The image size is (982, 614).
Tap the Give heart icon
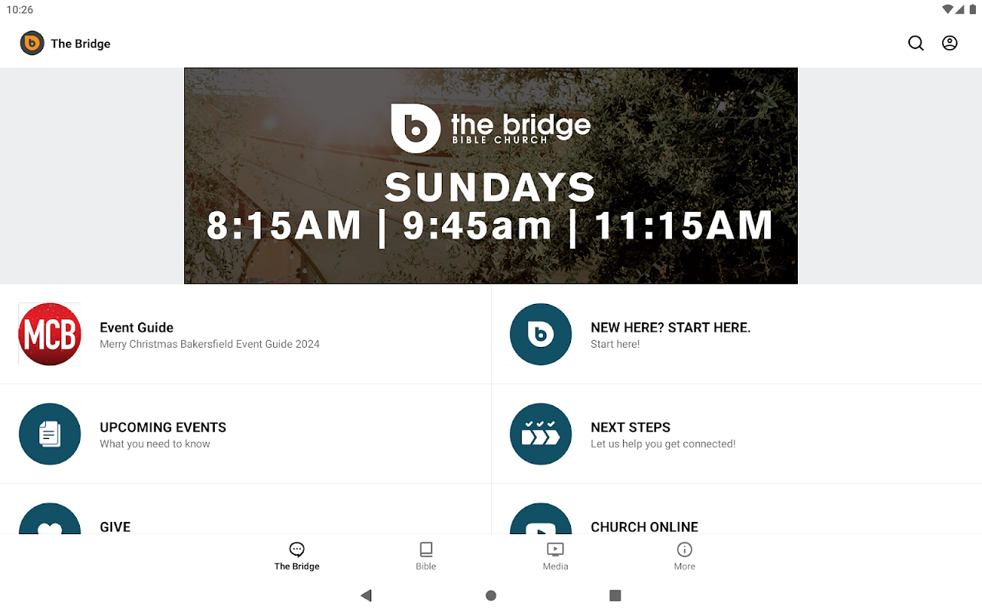pyautogui.click(x=50, y=520)
